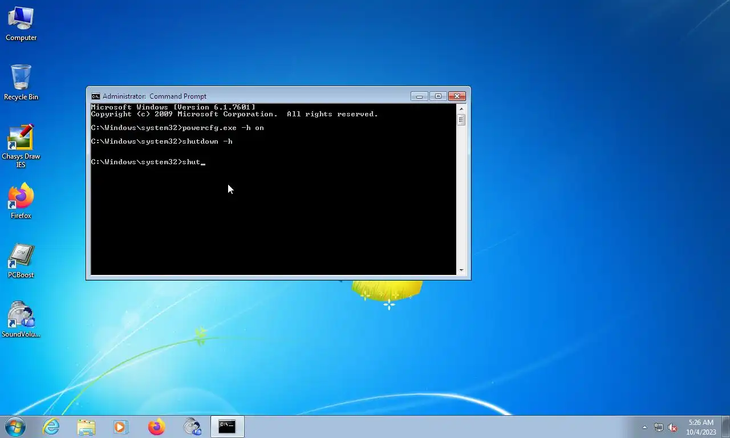Open the muted speaker volume tray icon
730x438 pixels.
point(672,427)
